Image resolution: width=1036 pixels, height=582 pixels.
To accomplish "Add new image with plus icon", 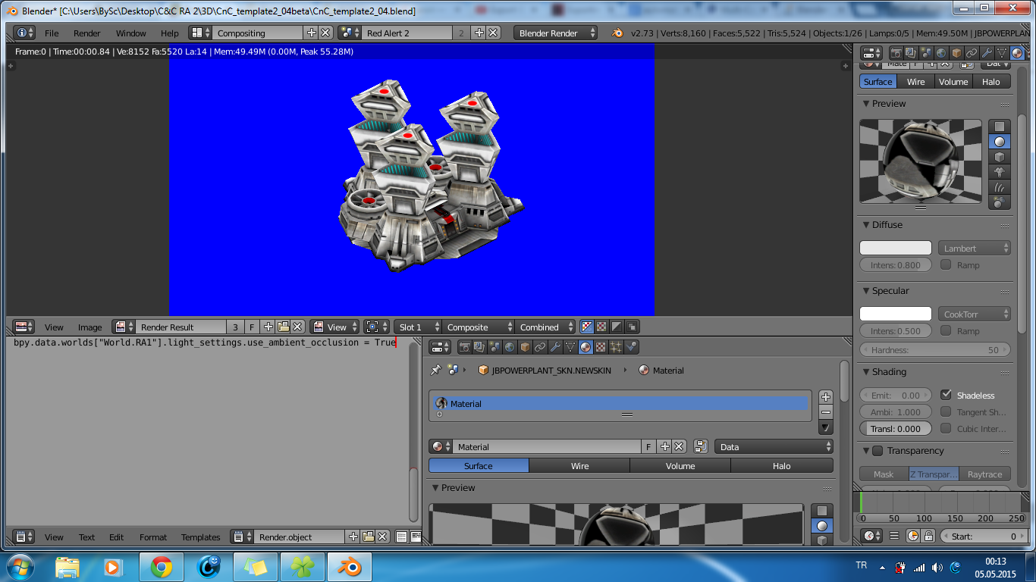I will [x=268, y=327].
